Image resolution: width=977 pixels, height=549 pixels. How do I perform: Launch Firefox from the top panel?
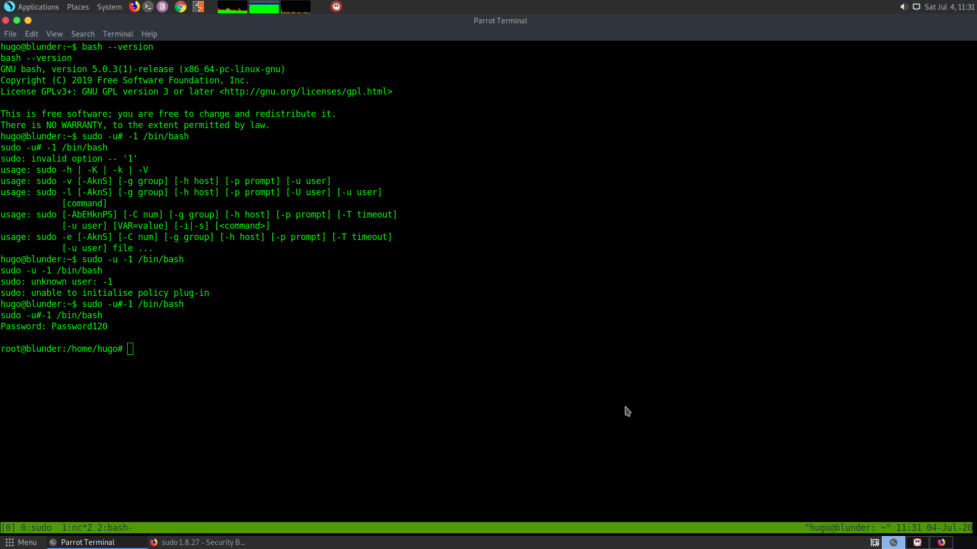[x=134, y=7]
